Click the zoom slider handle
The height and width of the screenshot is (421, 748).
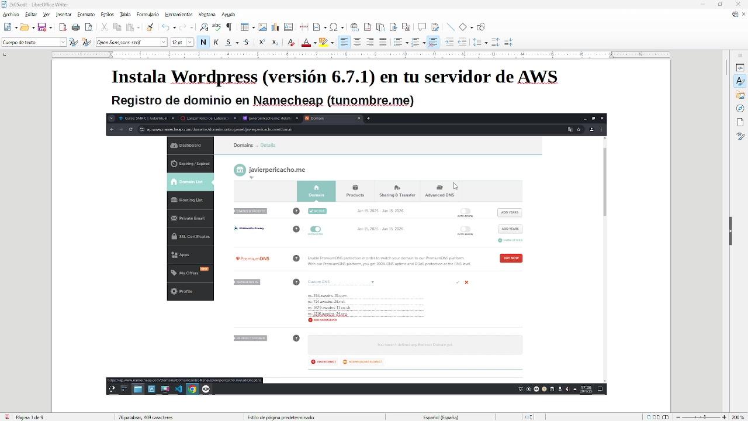(x=704, y=417)
